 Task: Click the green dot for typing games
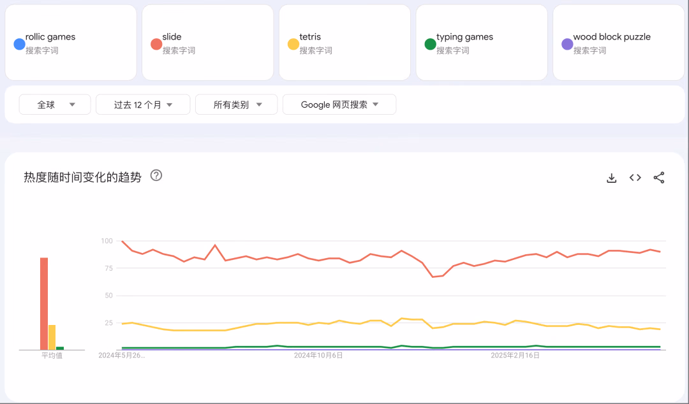click(x=430, y=44)
